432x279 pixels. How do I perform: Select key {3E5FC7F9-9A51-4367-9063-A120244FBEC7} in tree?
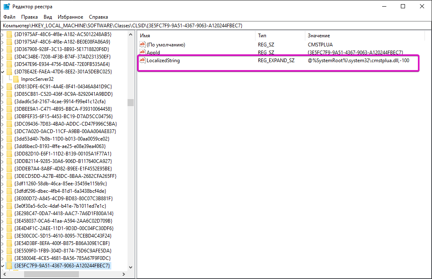(62, 266)
